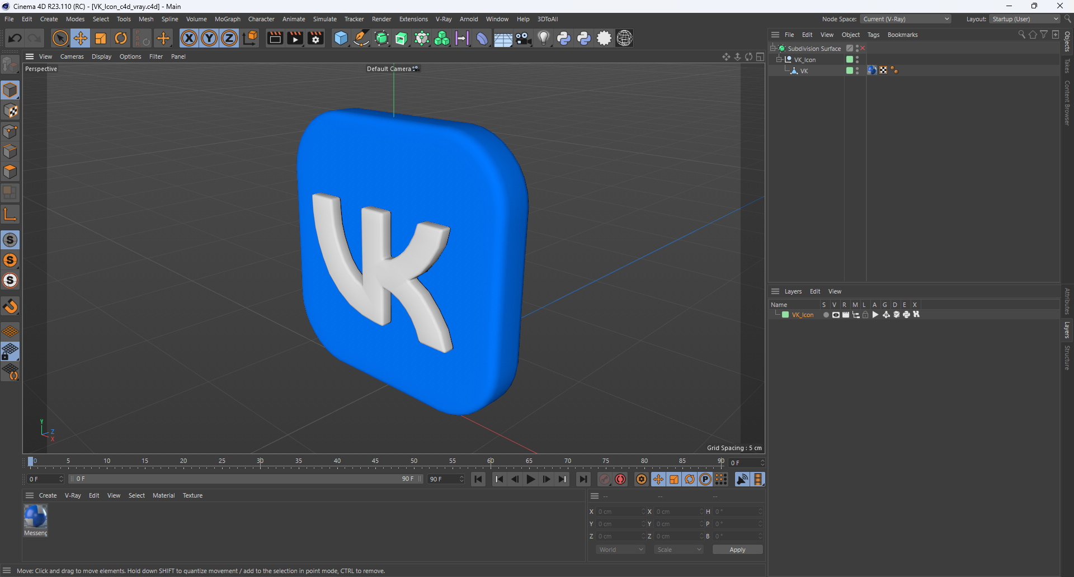Add an Extrude generator object

tap(402, 38)
